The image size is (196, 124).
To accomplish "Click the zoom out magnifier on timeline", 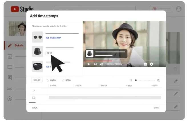I will coord(131,80).
